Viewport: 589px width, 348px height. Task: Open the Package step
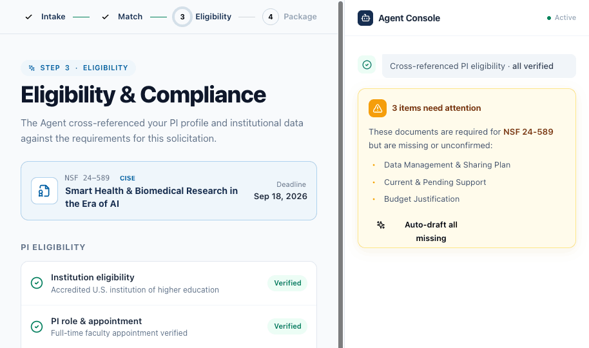300,17
